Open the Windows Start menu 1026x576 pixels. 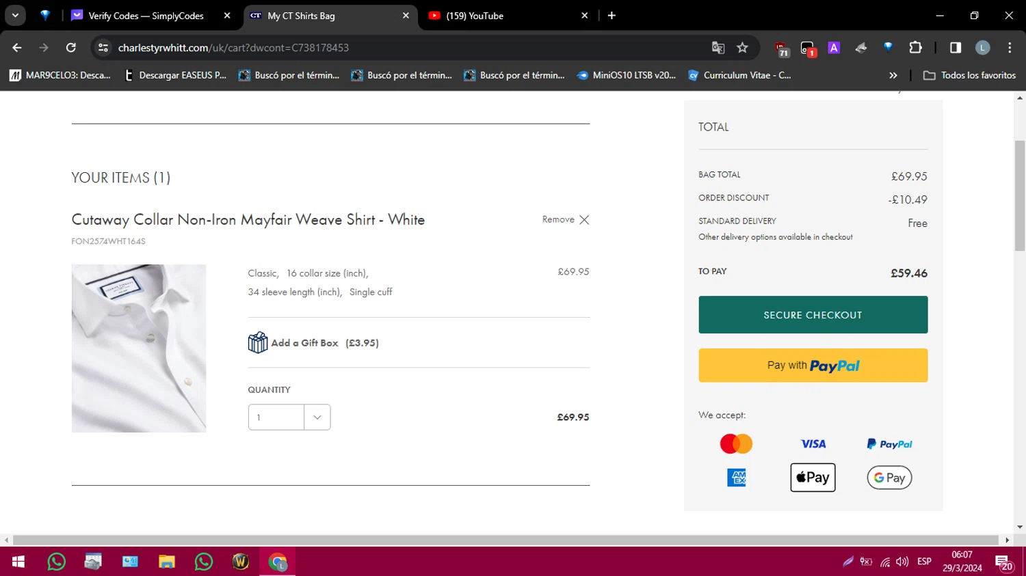point(18,562)
